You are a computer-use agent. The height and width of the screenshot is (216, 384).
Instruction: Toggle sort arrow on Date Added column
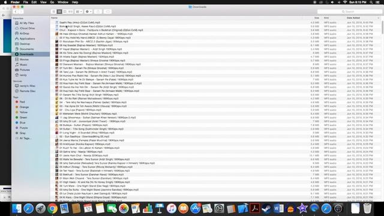[379, 18]
